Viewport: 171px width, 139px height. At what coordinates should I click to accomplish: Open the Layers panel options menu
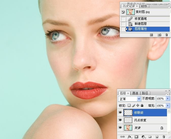169,94
